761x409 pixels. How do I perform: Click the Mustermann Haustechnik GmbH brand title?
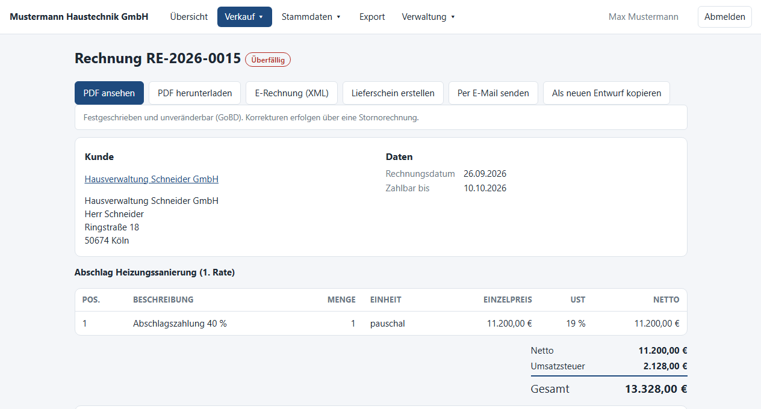tap(79, 17)
